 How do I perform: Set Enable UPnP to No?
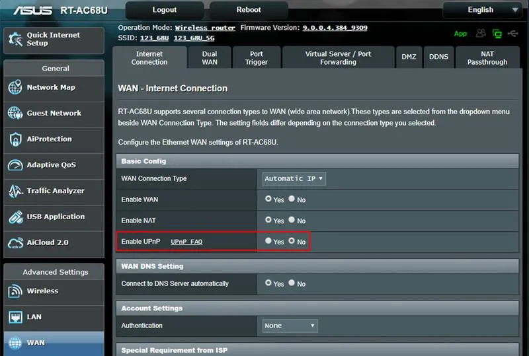coord(292,240)
